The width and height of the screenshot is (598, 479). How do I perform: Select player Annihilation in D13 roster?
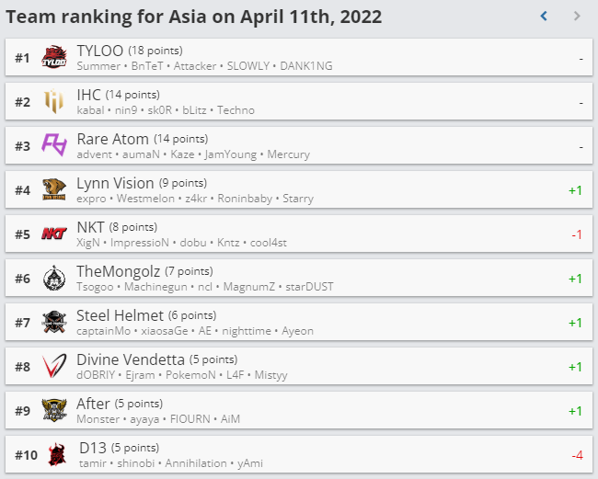click(196, 463)
